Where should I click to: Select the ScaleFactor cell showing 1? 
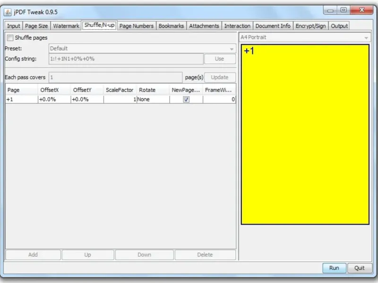coord(120,100)
